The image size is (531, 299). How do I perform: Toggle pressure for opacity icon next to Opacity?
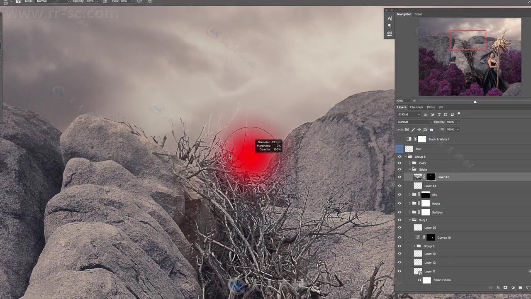105,1
